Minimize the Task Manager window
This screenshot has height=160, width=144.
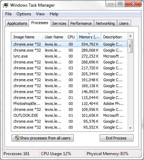[x=111, y=4]
